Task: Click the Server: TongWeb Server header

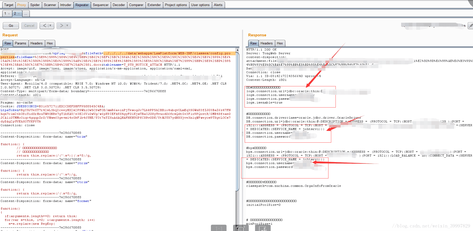Action: (268, 53)
